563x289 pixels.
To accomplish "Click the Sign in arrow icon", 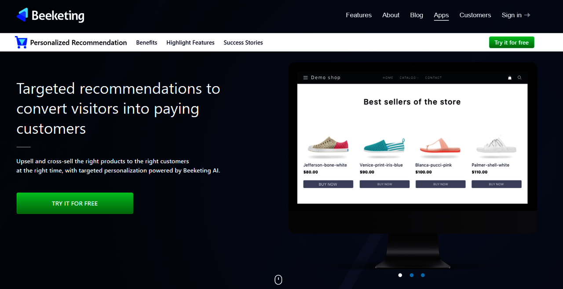I will 527,15.
